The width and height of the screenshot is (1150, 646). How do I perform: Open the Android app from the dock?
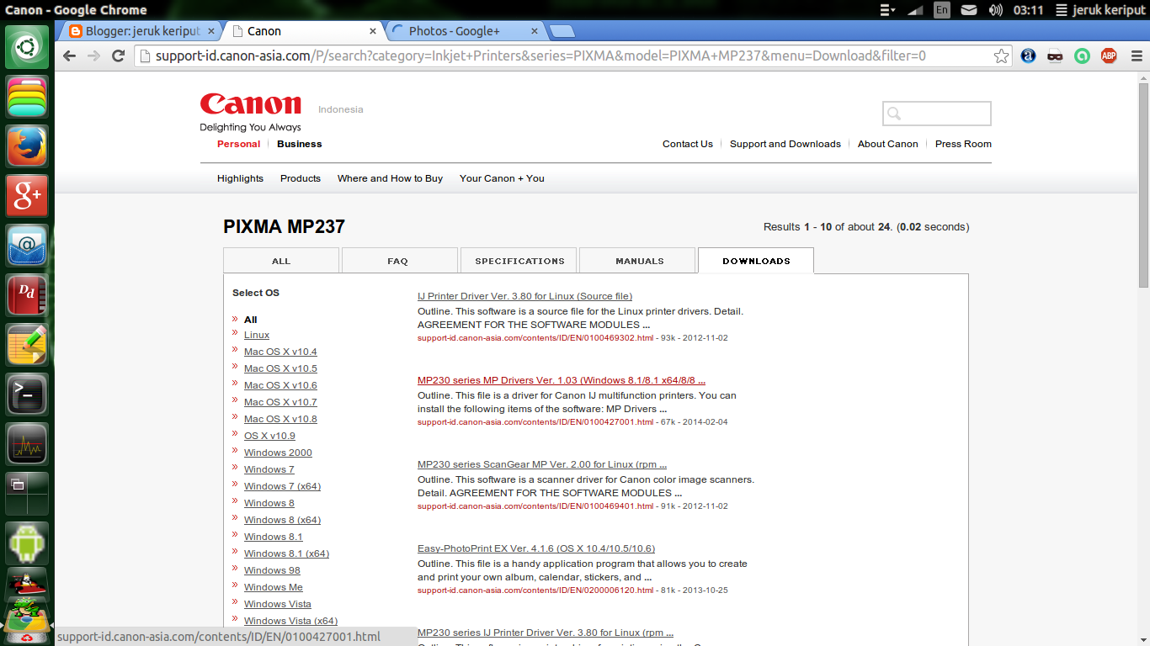tap(26, 543)
